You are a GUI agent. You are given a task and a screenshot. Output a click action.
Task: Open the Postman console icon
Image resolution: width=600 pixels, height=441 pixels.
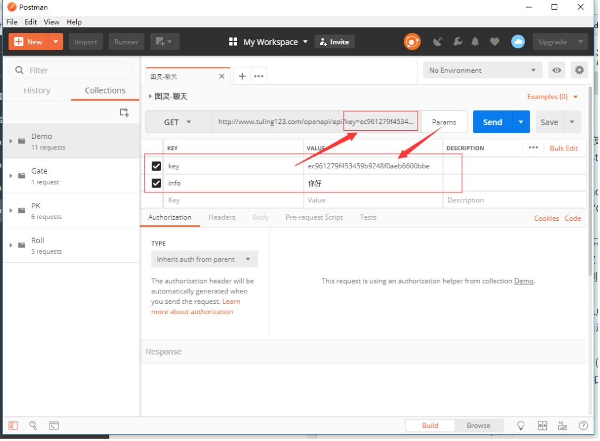tap(54, 425)
